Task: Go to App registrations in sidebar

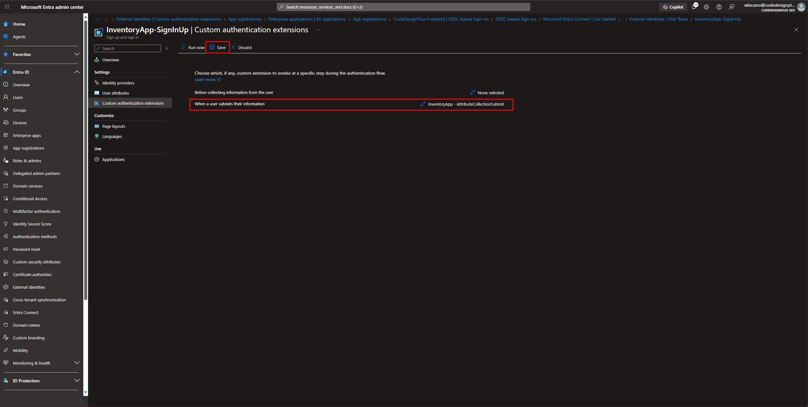Action: click(x=29, y=148)
